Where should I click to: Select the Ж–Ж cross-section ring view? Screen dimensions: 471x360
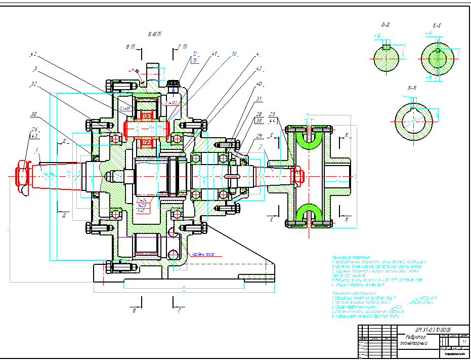point(414,121)
